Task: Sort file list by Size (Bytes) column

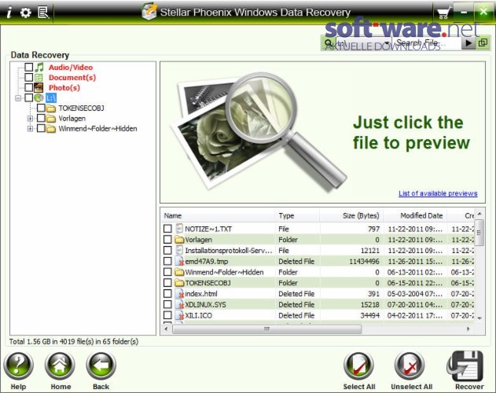Action: coord(351,216)
